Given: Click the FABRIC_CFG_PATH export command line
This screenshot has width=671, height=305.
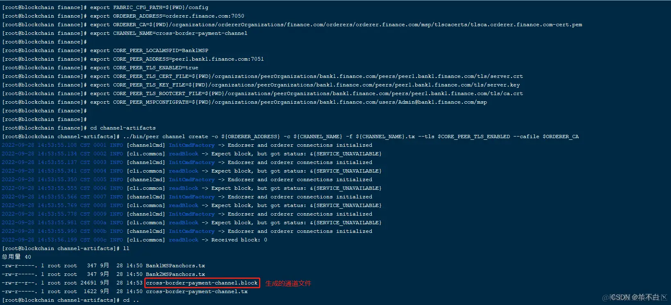Looking at the screenshot, I should click(105, 7).
